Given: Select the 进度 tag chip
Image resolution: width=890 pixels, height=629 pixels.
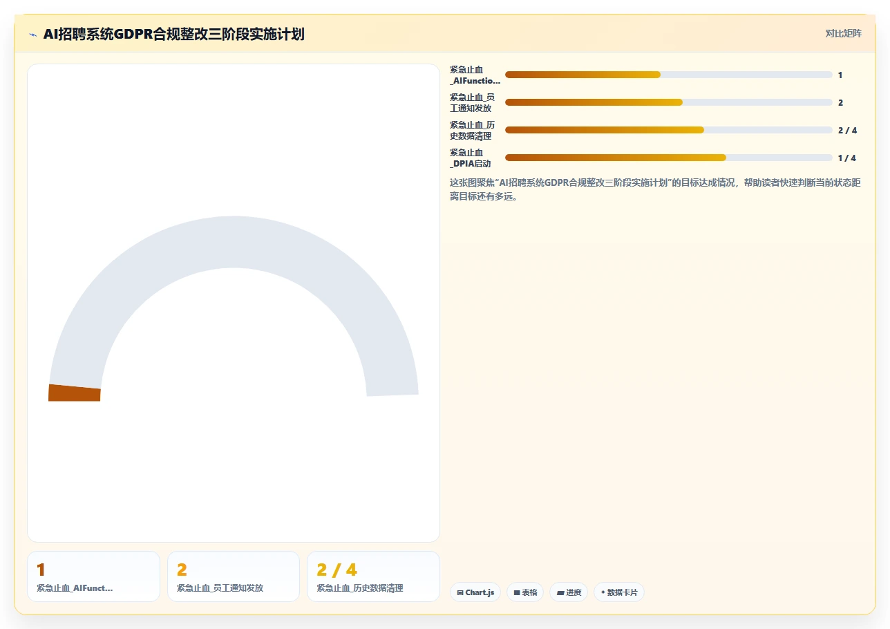Looking at the screenshot, I should (x=569, y=592).
